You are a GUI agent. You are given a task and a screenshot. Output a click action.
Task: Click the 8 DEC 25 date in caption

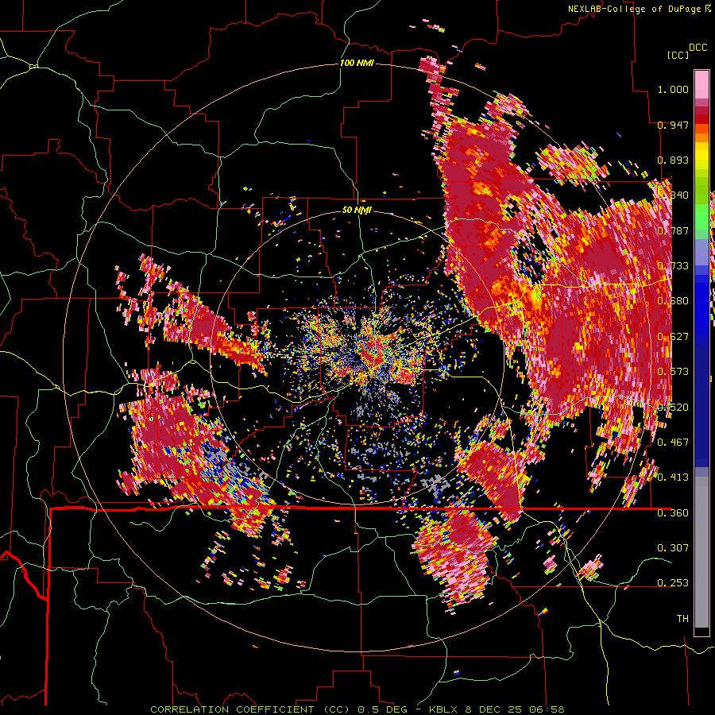point(494,709)
